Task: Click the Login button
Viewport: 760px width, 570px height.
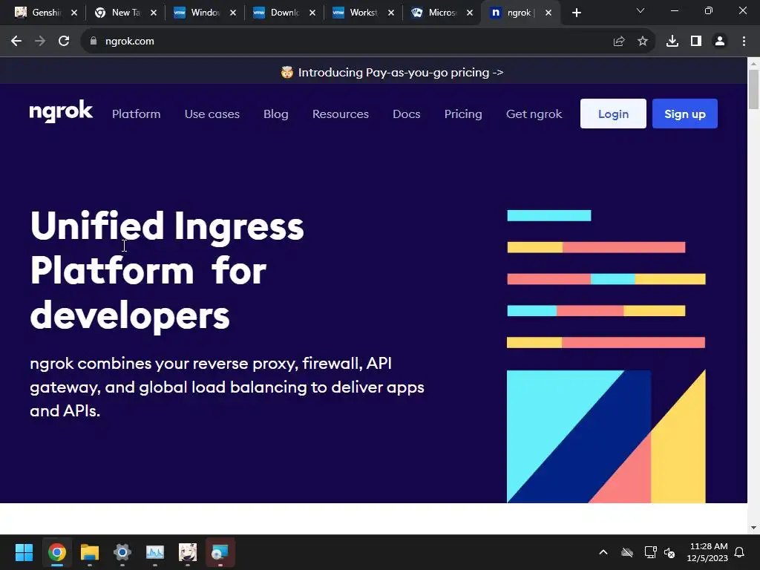Action: 613,114
